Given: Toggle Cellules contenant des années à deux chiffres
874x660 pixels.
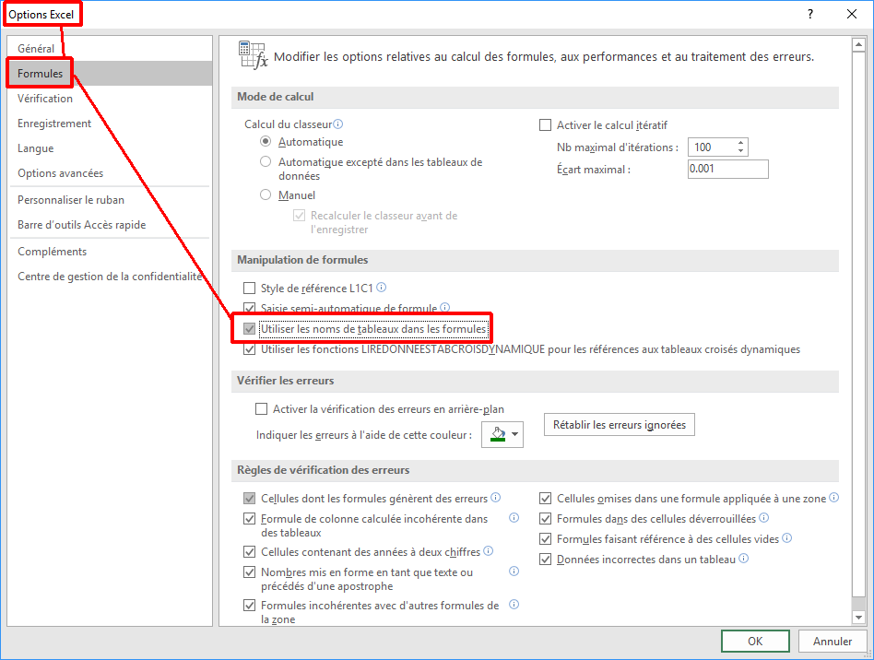Looking at the screenshot, I should click(250, 552).
